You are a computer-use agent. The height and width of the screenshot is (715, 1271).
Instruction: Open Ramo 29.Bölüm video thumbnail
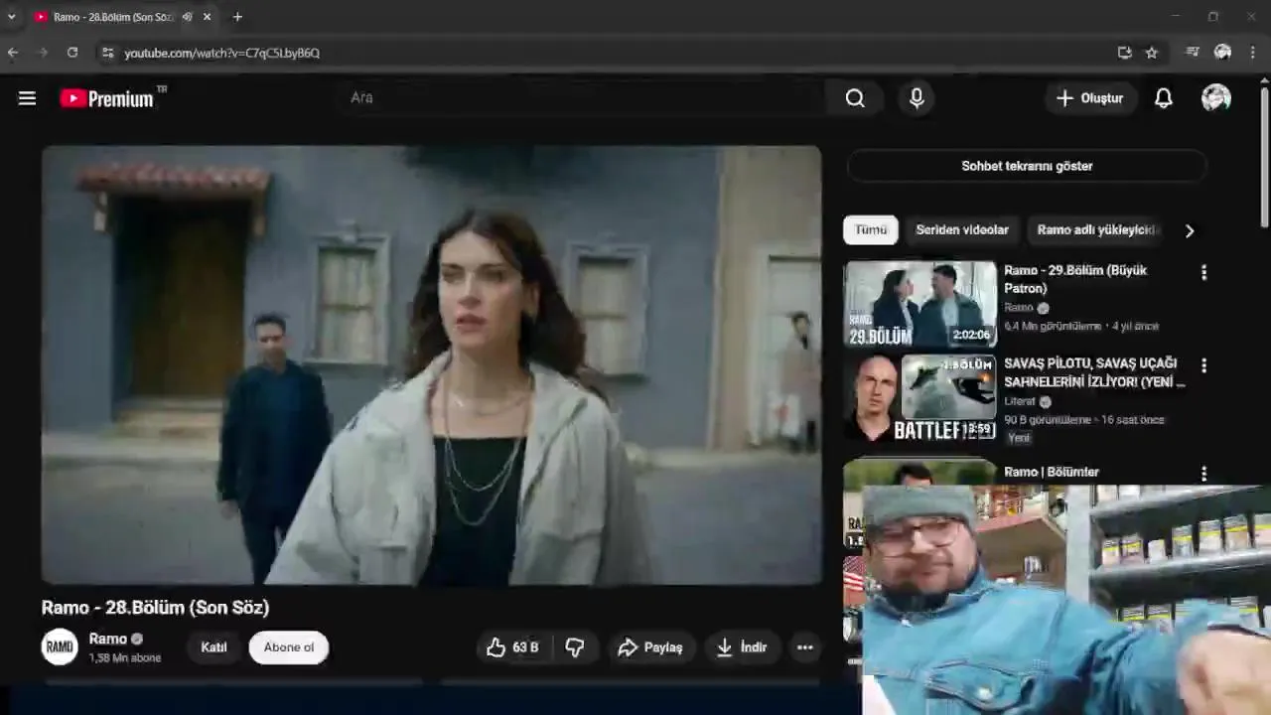(x=919, y=304)
